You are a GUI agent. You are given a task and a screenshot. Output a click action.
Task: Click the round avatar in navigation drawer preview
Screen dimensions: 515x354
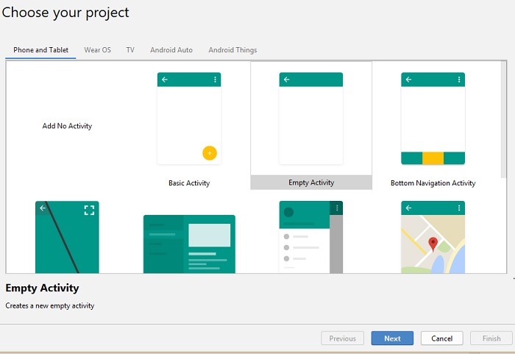click(288, 212)
